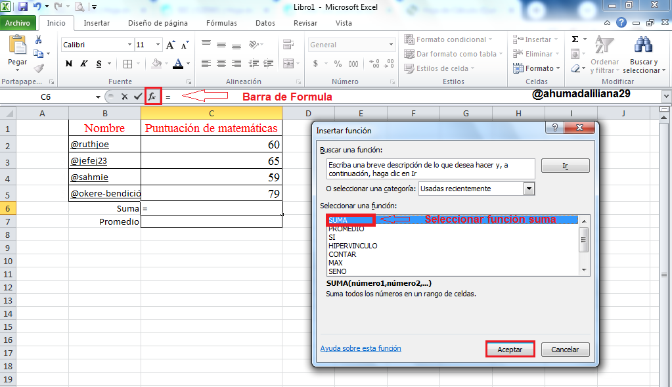This screenshot has width=672, height=387.
Task: Click the currency dollar format icon
Action: click(x=316, y=64)
